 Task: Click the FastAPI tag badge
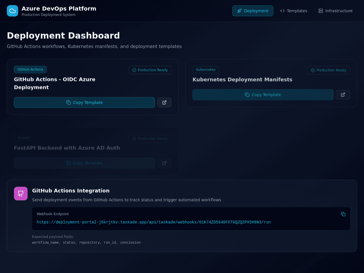coord(24,138)
